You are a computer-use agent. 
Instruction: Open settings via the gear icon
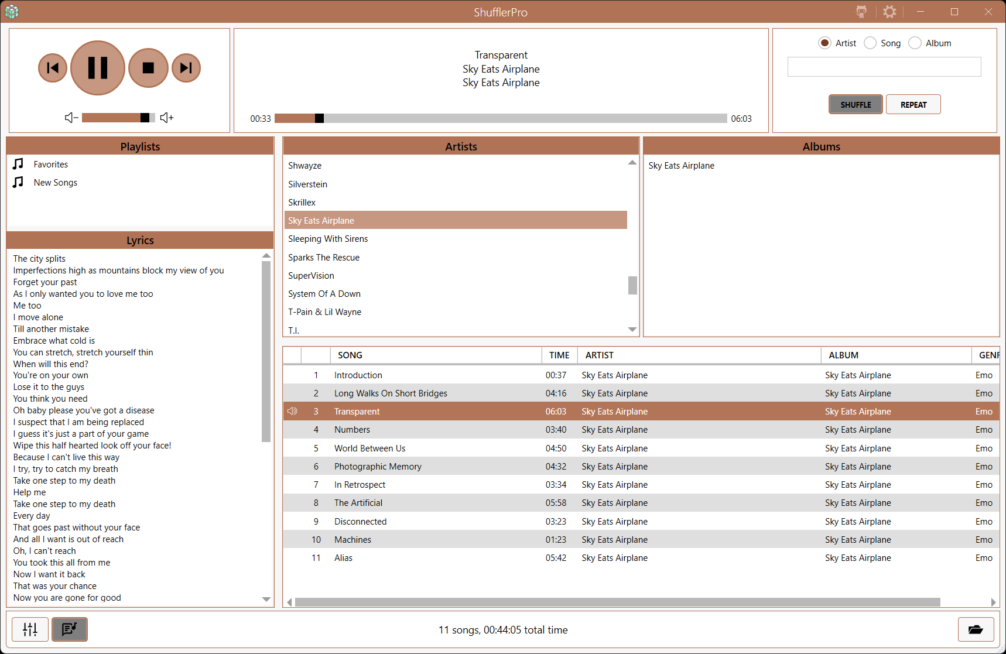point(889,12)
